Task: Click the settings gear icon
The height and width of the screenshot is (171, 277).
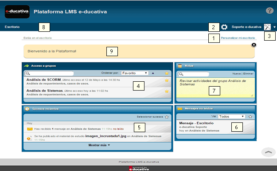Action: 224,27
